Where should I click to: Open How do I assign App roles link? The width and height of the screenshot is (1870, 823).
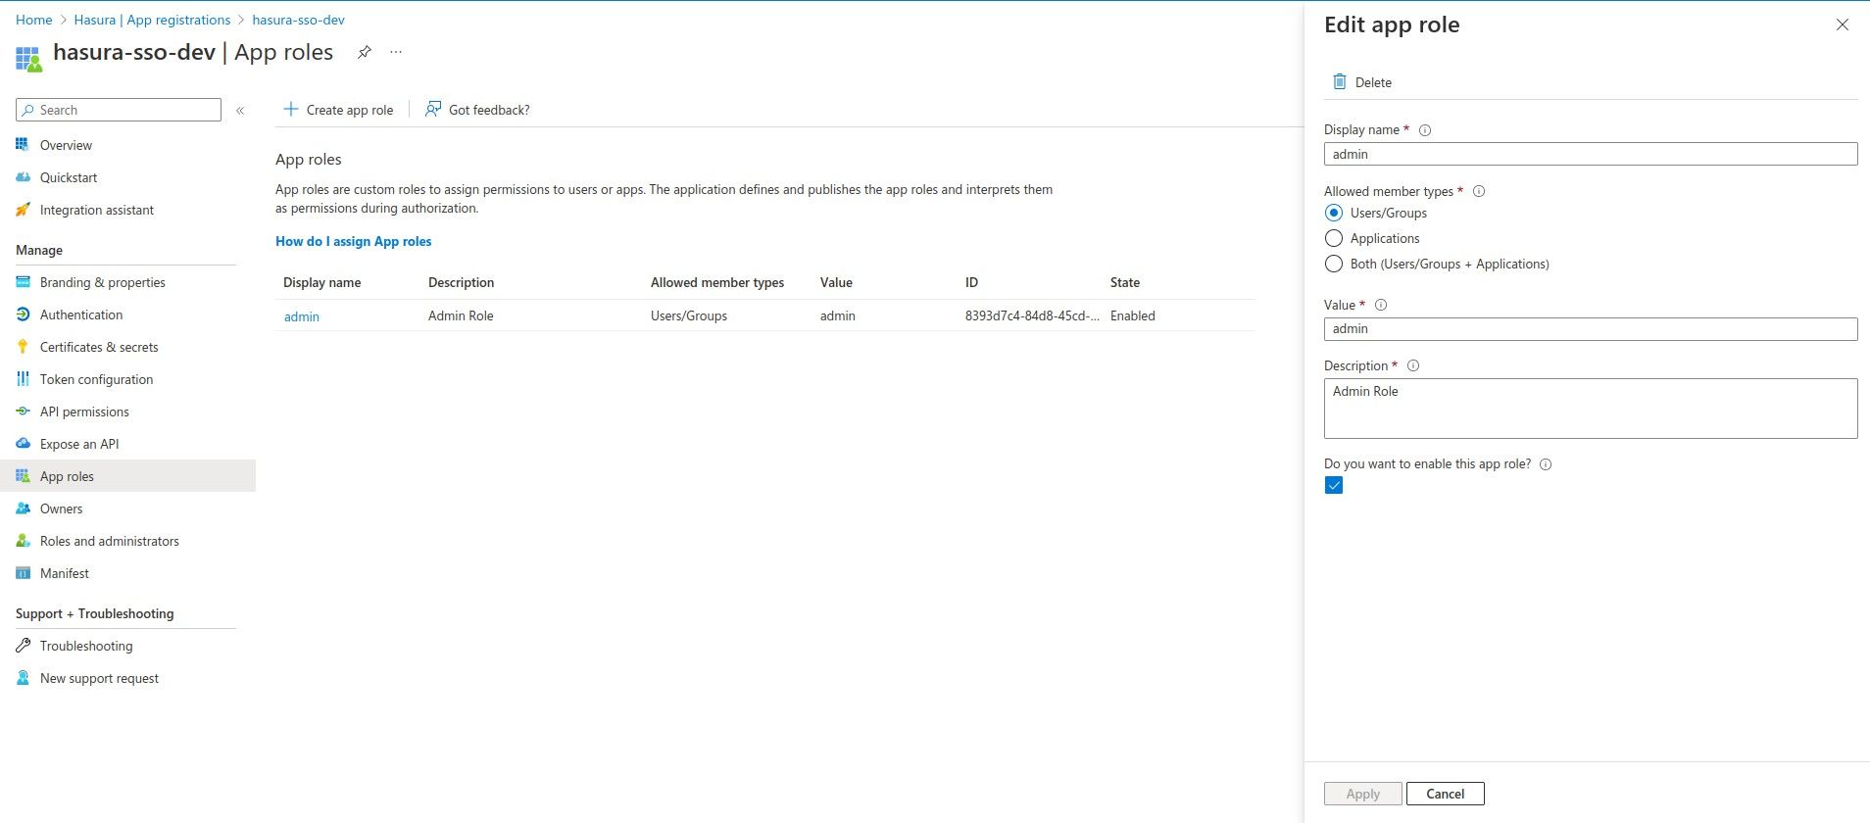coord(354,241)
